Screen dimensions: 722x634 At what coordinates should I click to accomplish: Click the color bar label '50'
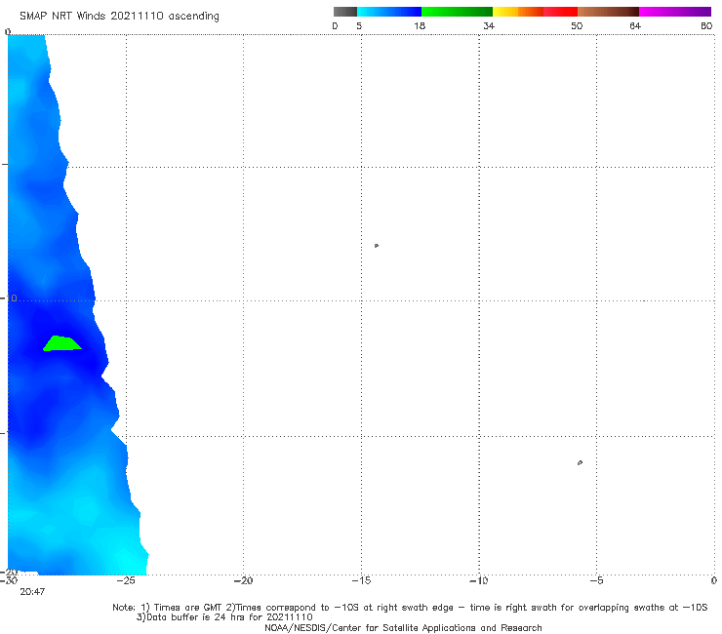(x=577, y=26)
